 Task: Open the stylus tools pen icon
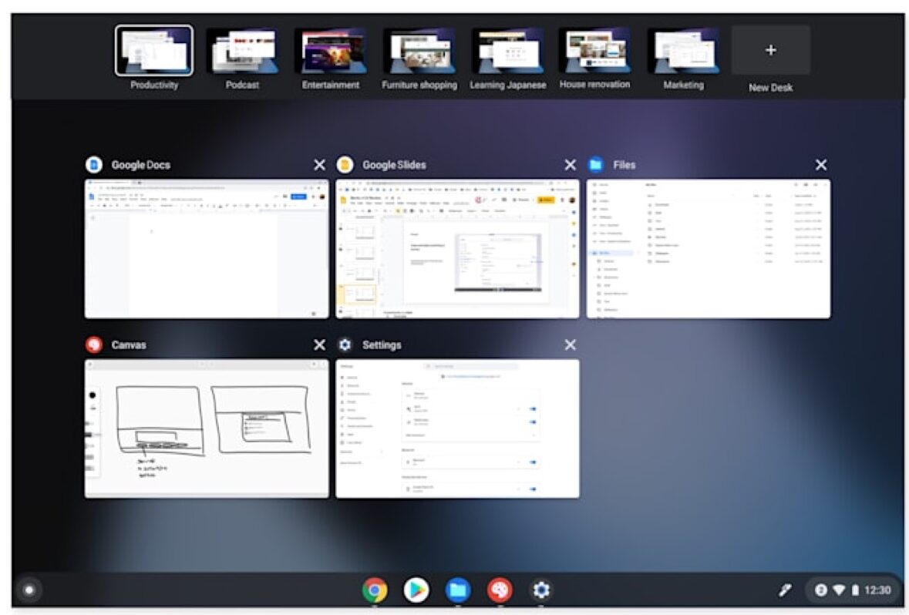point(785,590)
